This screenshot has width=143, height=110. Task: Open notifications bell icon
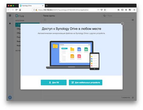pyautogui.click(x=10, y=24)
